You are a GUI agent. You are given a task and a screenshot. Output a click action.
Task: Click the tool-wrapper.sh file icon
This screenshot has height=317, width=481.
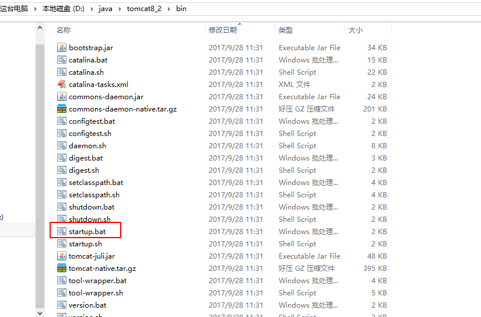(x=62, y=292)
